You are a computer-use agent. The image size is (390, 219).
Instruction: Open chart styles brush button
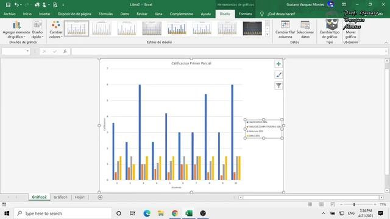tap(278, 75)
